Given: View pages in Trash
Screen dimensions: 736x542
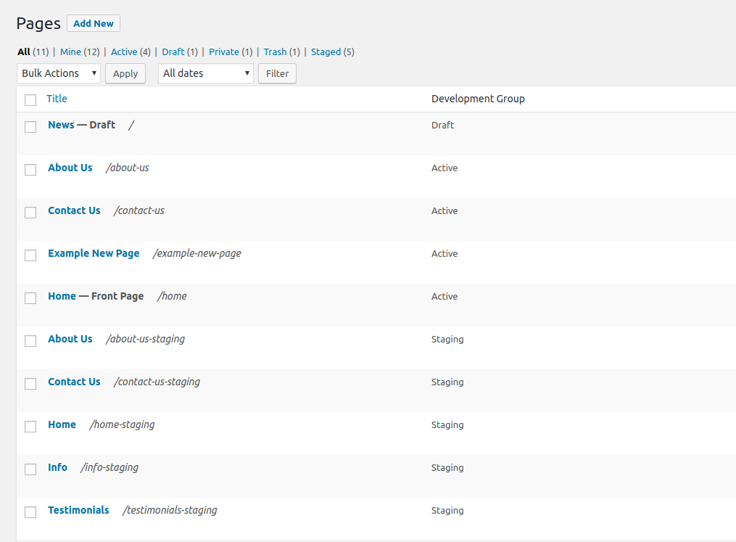Looking at the screenshot, I should pyautogui.click(x=275, y=52).
